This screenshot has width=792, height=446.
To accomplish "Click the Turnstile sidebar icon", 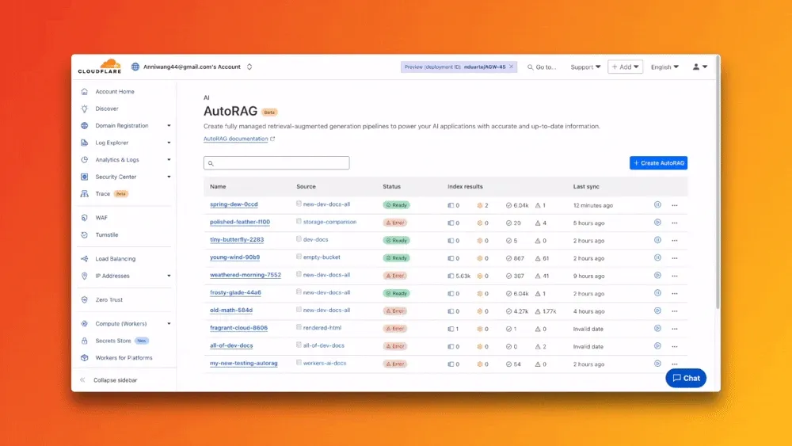I will point(85,235).
